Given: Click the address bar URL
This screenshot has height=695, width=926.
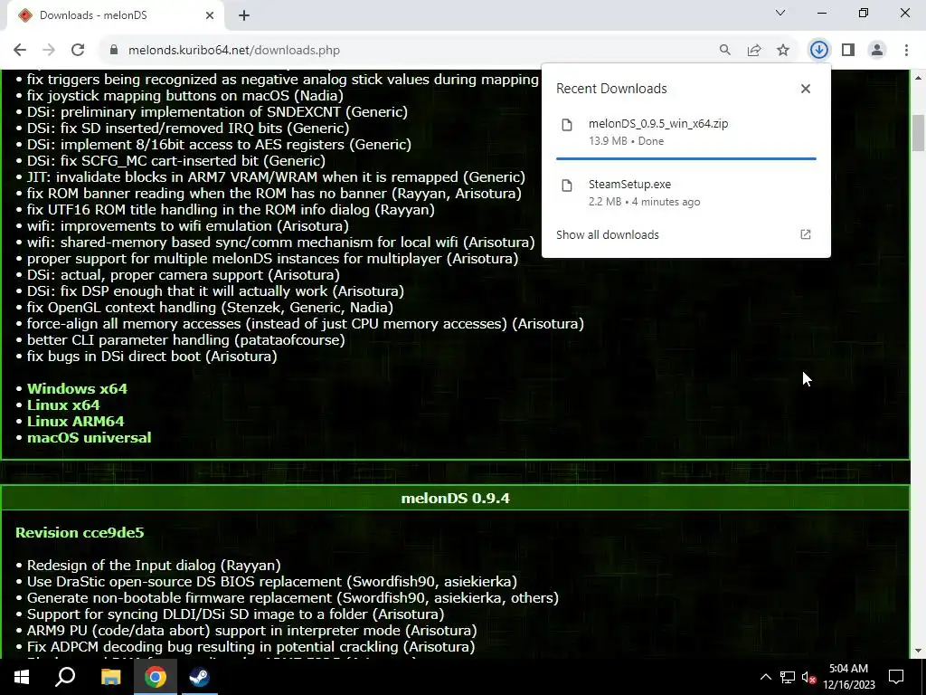Looking at the screenshot, I should point(234,51).
